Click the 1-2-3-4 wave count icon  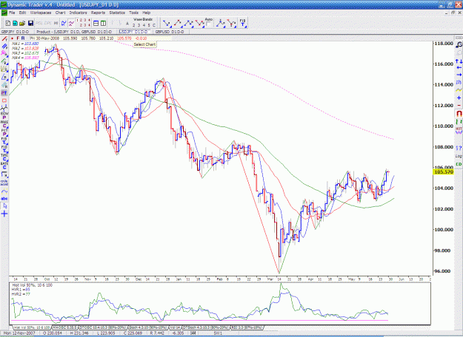point(83,23)
